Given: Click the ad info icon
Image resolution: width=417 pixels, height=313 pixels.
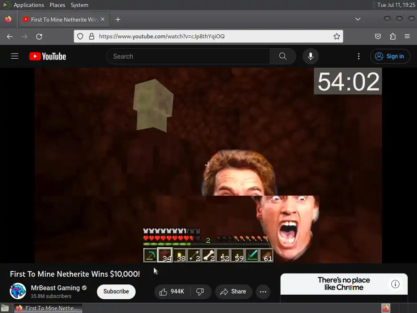Looking at the screenshot, I should pos(395,284).
